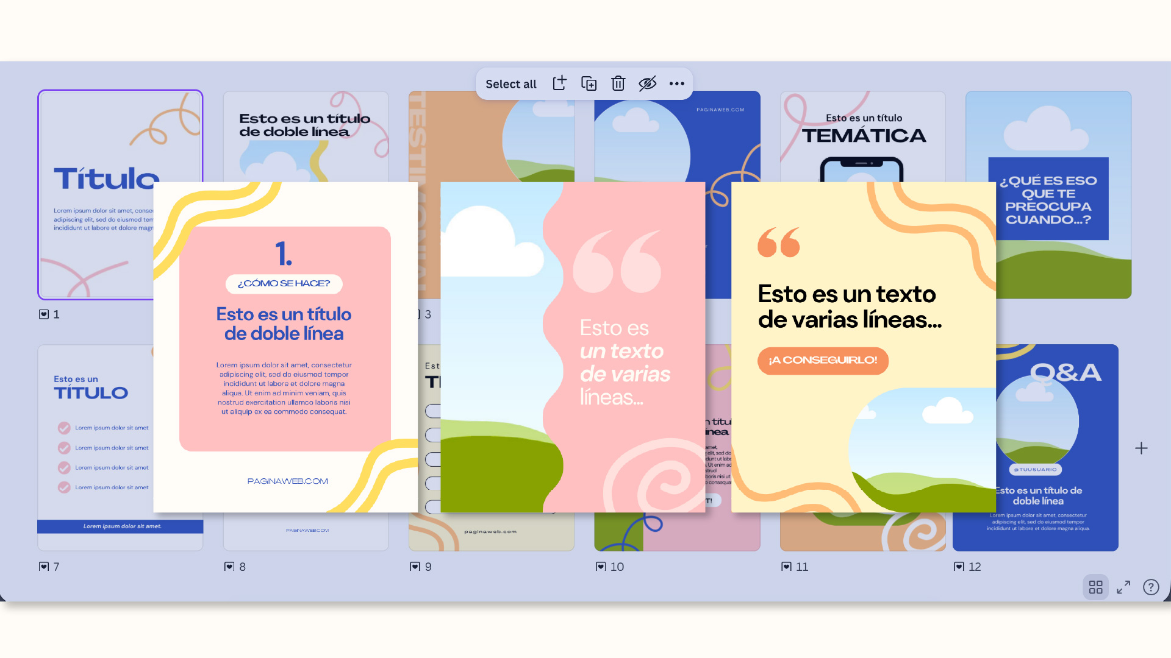Viewport: 1171px width, 658px height.
Task: Open the notes icon beside page 10
Action: (601, 567)
